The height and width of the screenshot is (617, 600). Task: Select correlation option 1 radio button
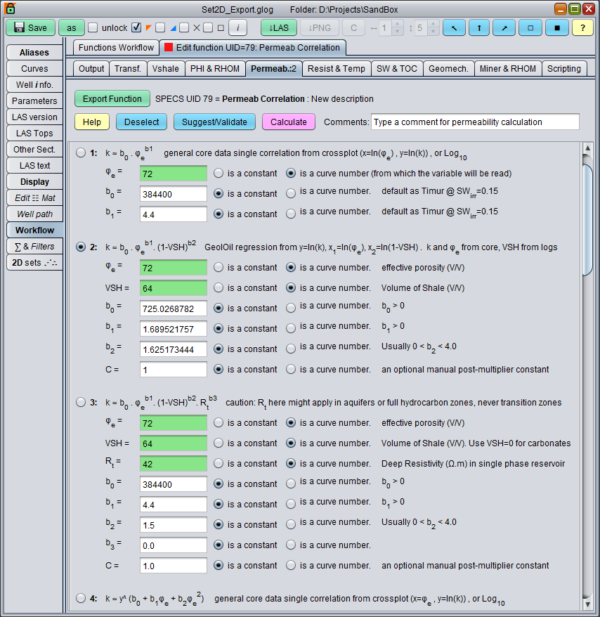(x=81, y=152)
